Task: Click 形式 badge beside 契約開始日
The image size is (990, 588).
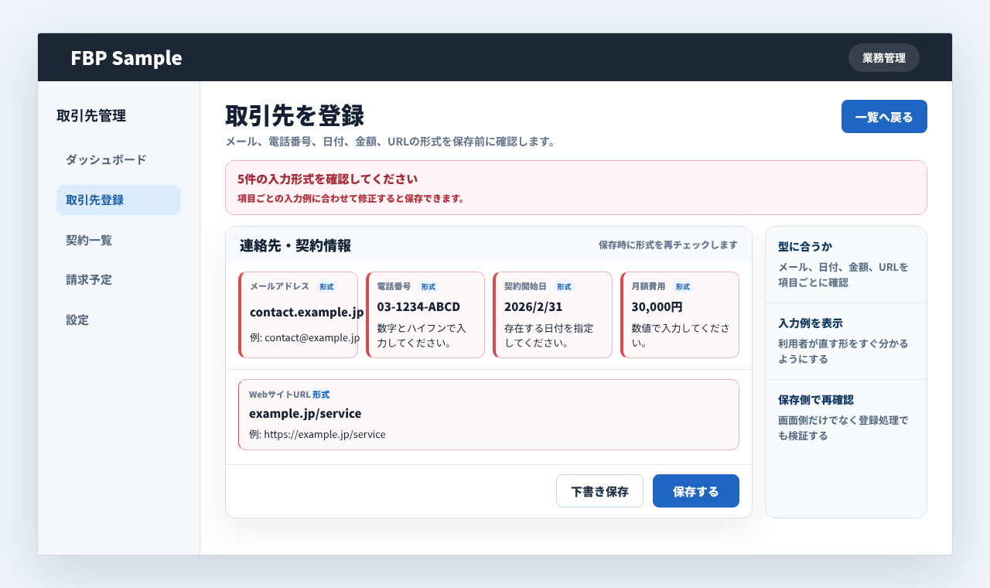Action: tap(564, 286)
